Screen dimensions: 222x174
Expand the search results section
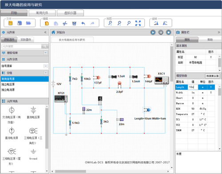tap(46, 53)
